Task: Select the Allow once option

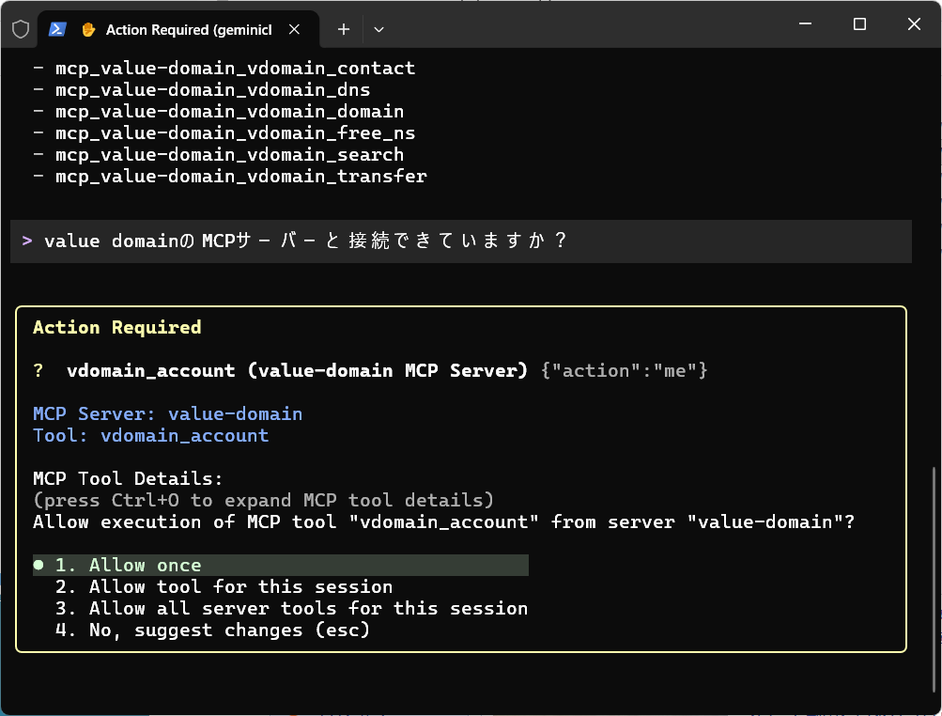Action: [281, 565]
